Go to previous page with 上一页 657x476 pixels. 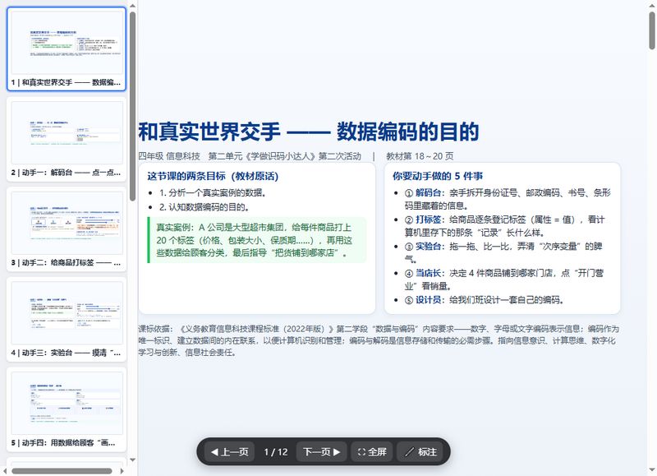pos(230,451)
